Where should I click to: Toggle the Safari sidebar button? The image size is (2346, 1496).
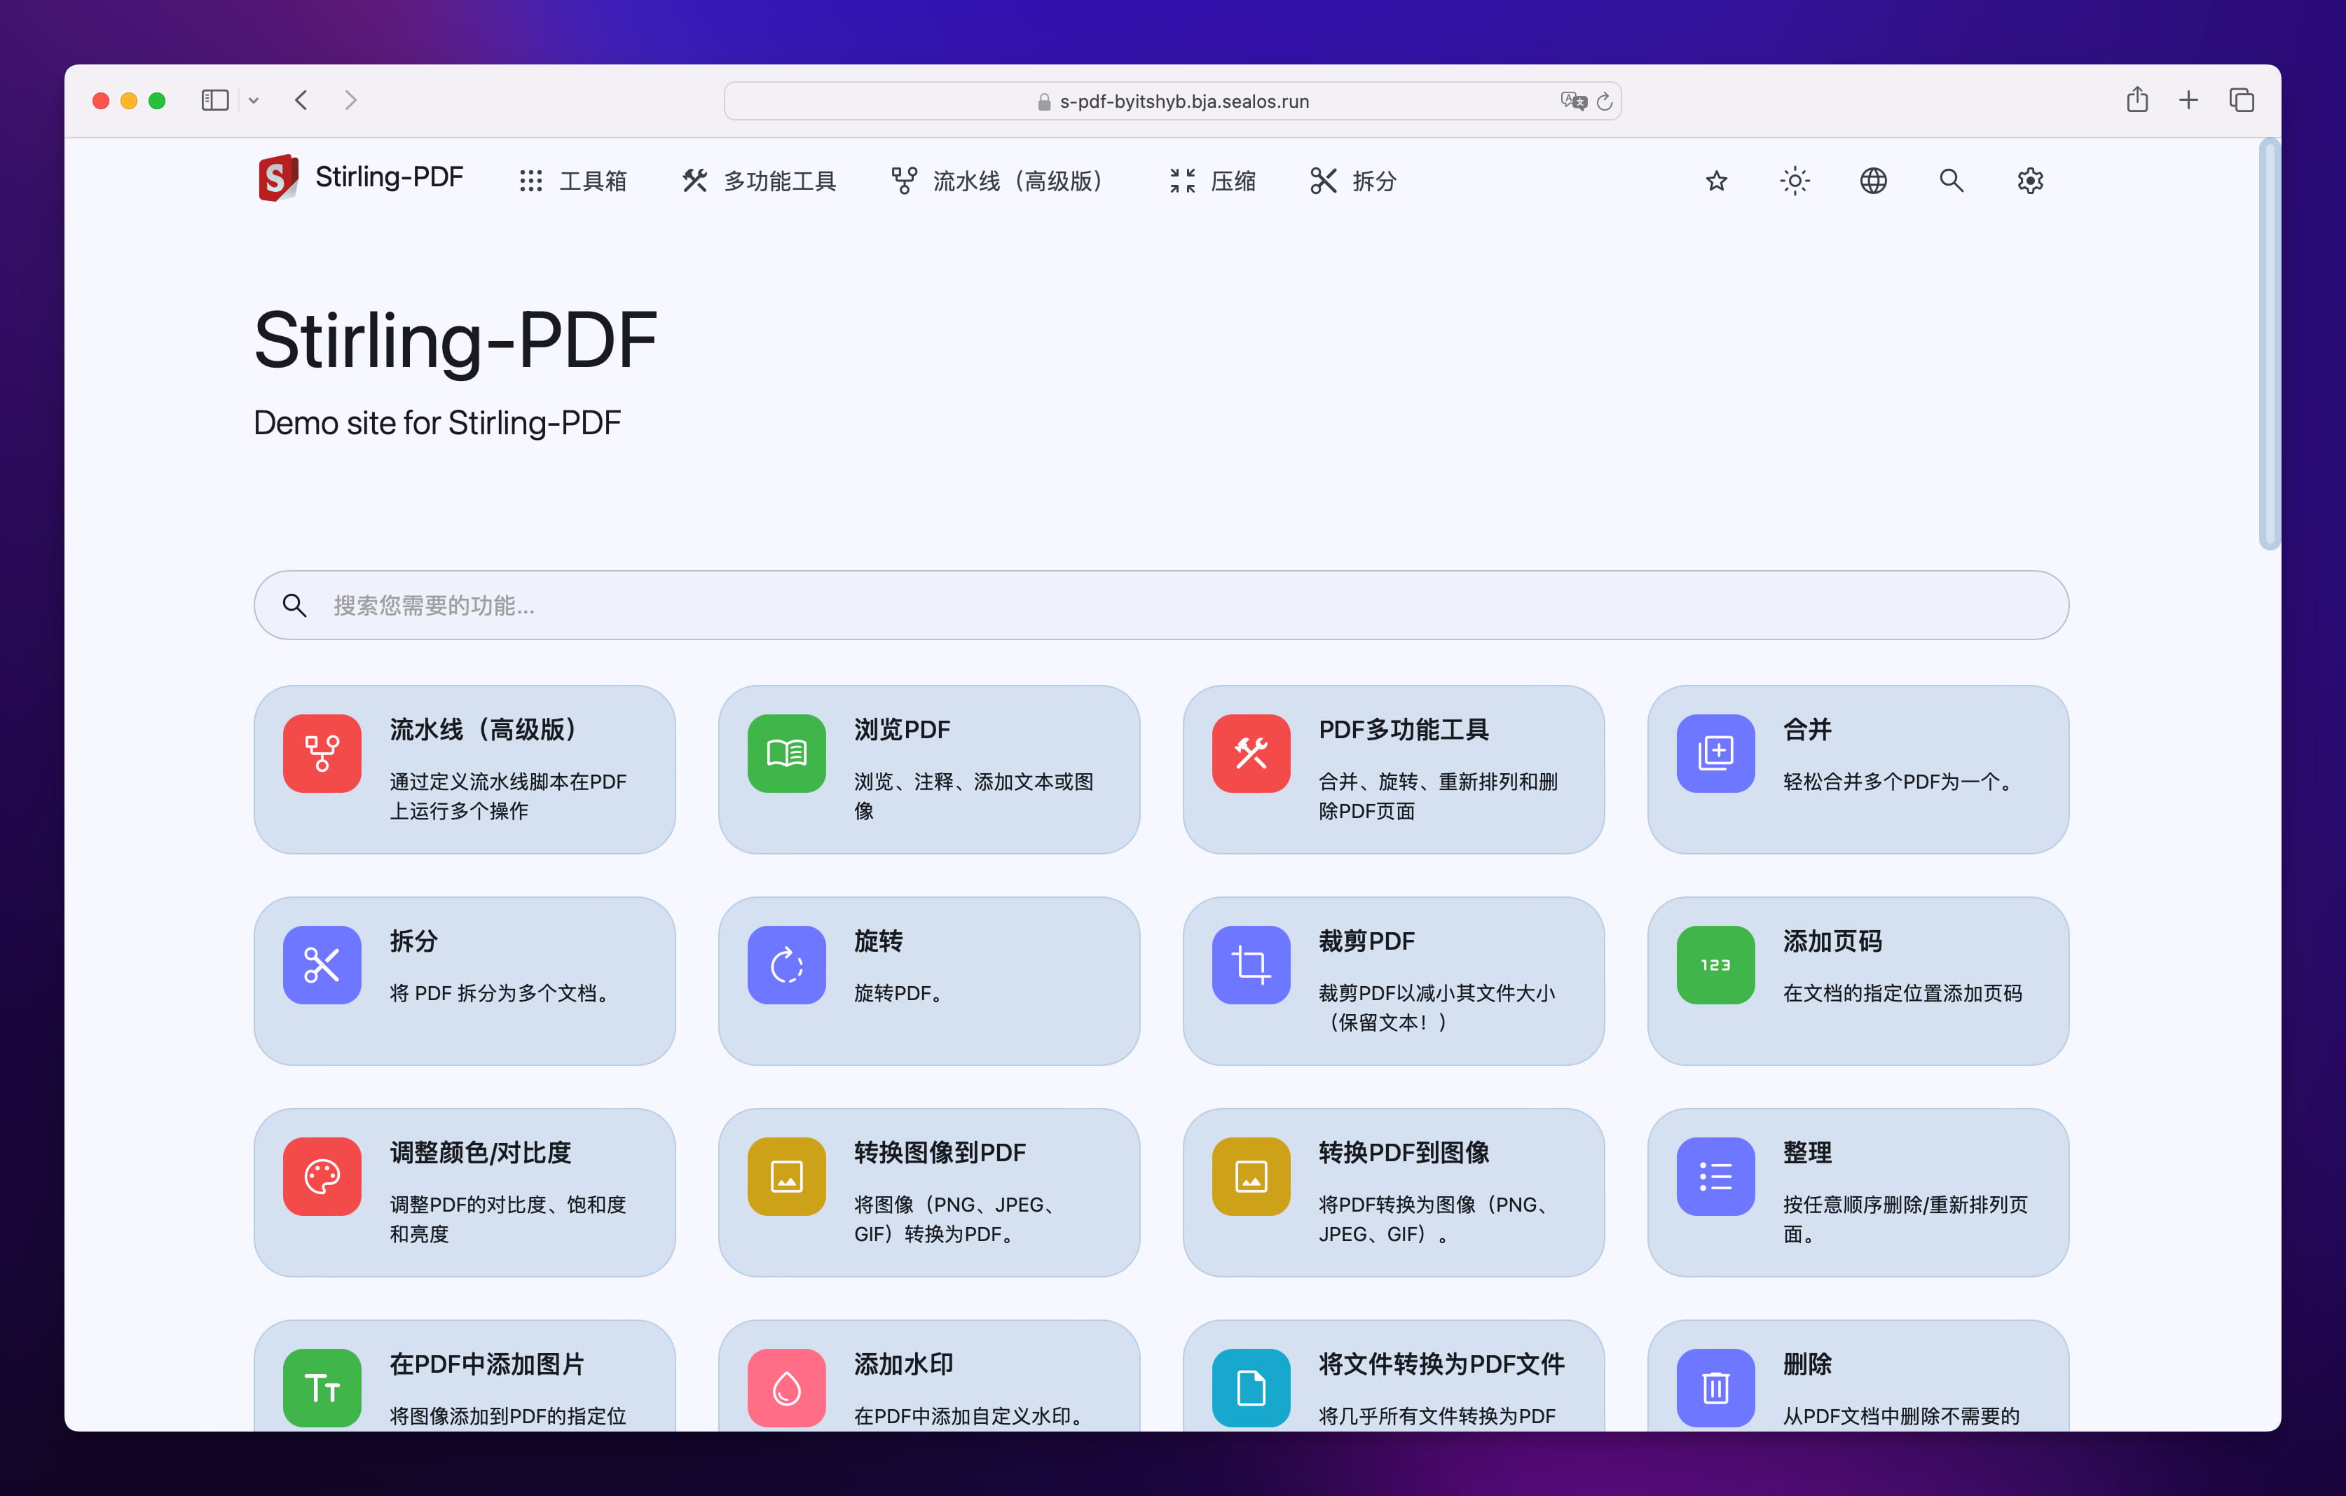click(214, 100)
